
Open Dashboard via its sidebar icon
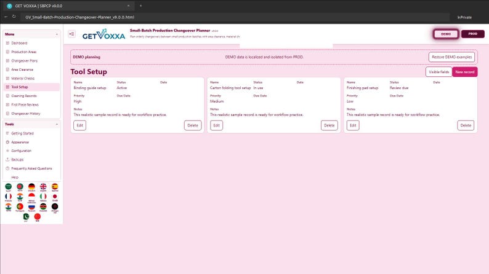pos(7,43)
